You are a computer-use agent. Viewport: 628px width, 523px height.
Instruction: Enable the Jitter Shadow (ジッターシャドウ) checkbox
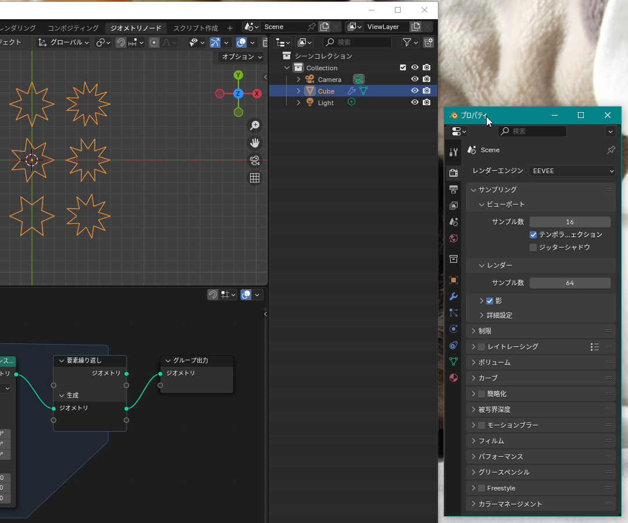pyautogui.click(x=533, y=248)
